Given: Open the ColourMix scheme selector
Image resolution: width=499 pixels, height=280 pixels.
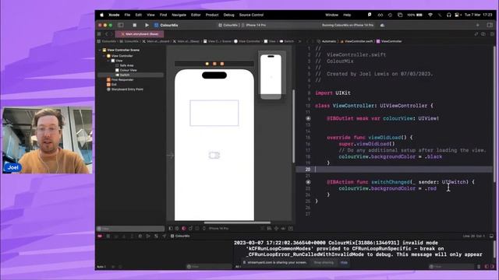Looking at the screenshot, I should pos(228,25).
